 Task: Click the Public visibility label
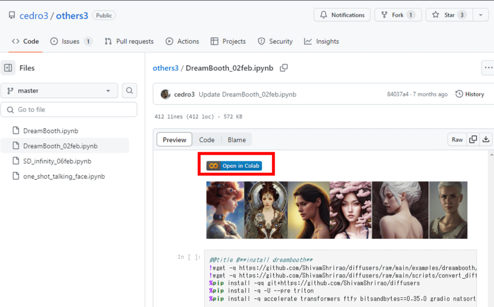click(x=104, y=15)
